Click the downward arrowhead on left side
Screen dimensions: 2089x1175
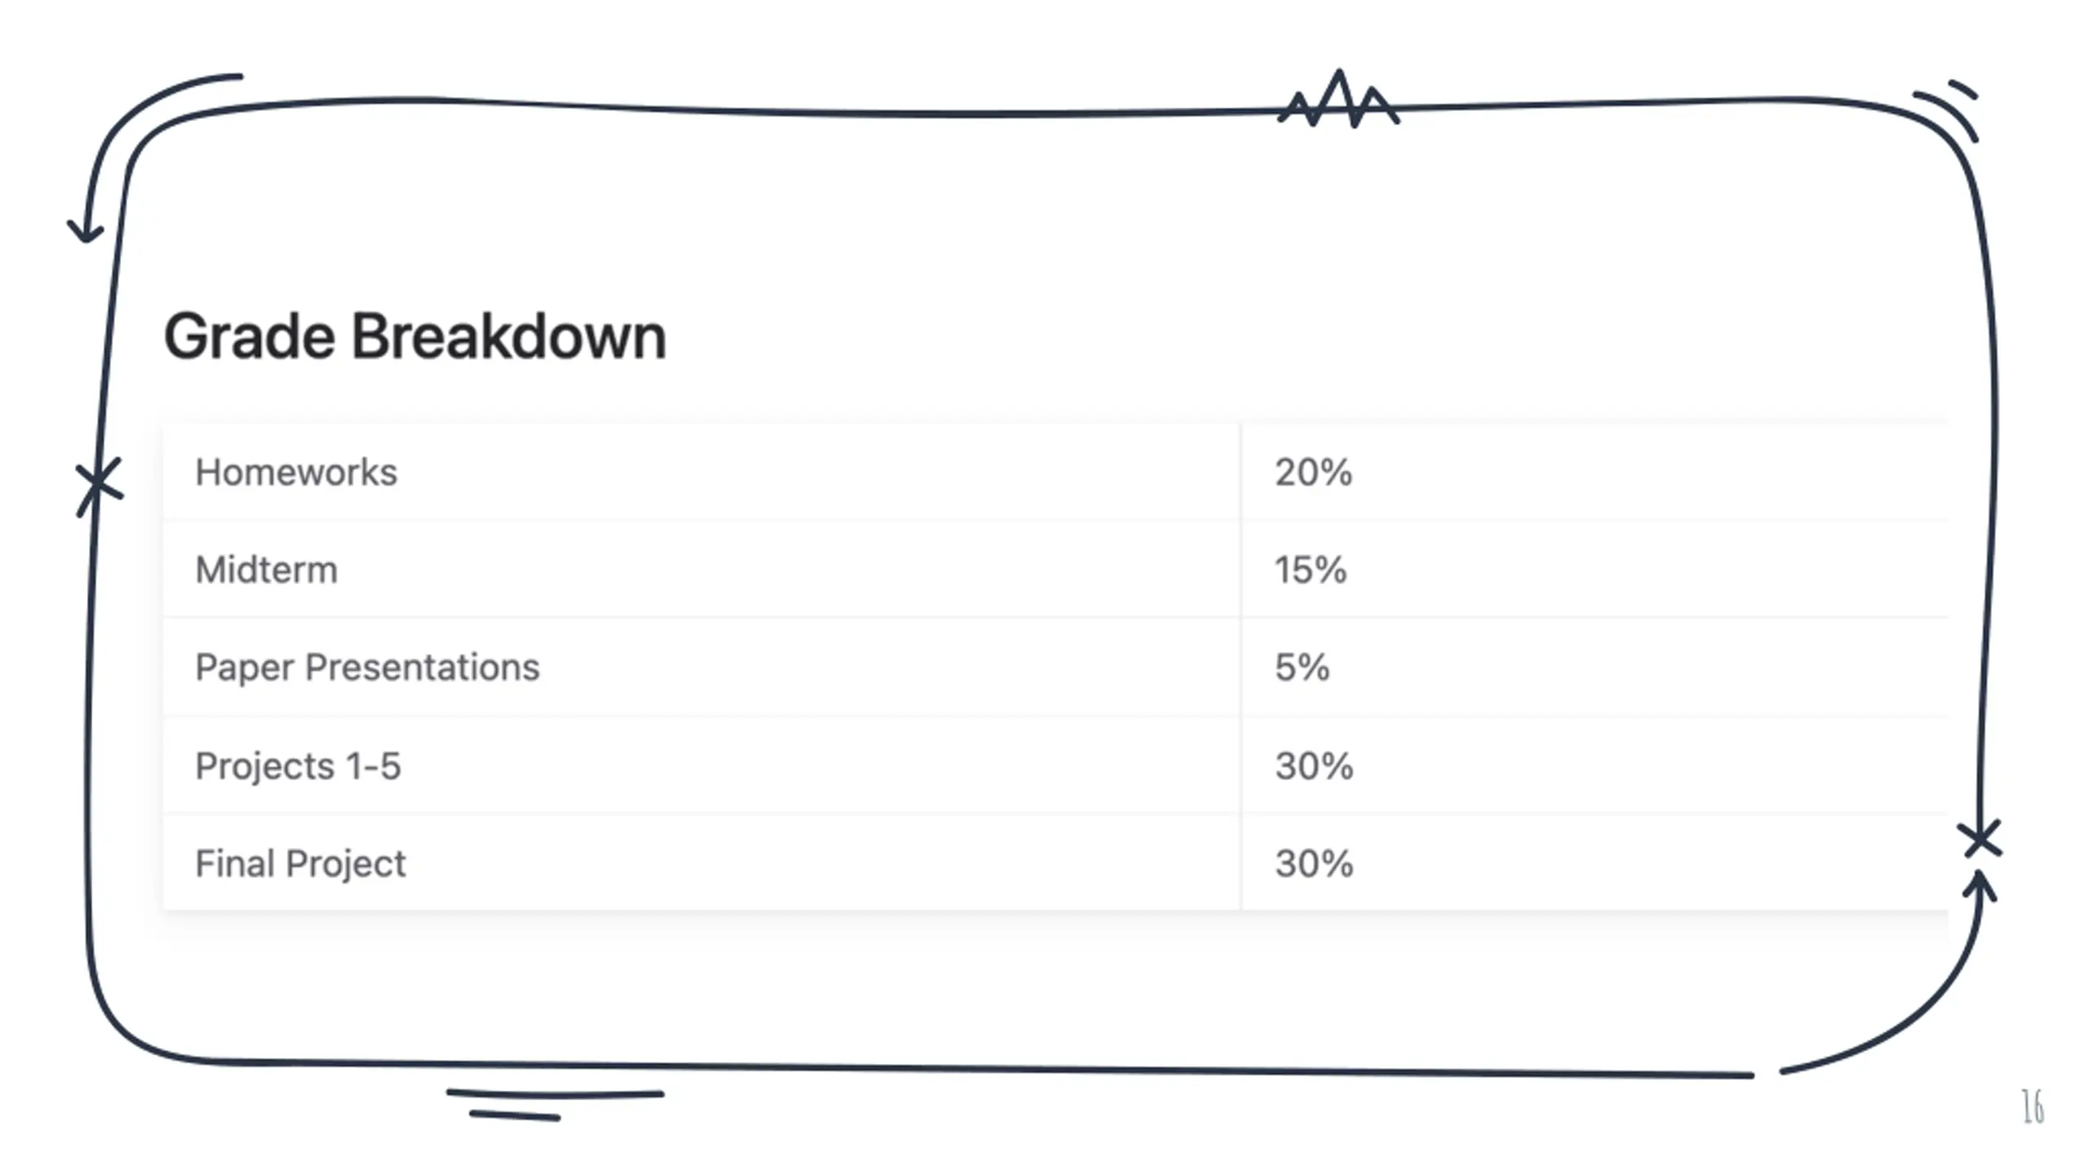click(85, 231)
